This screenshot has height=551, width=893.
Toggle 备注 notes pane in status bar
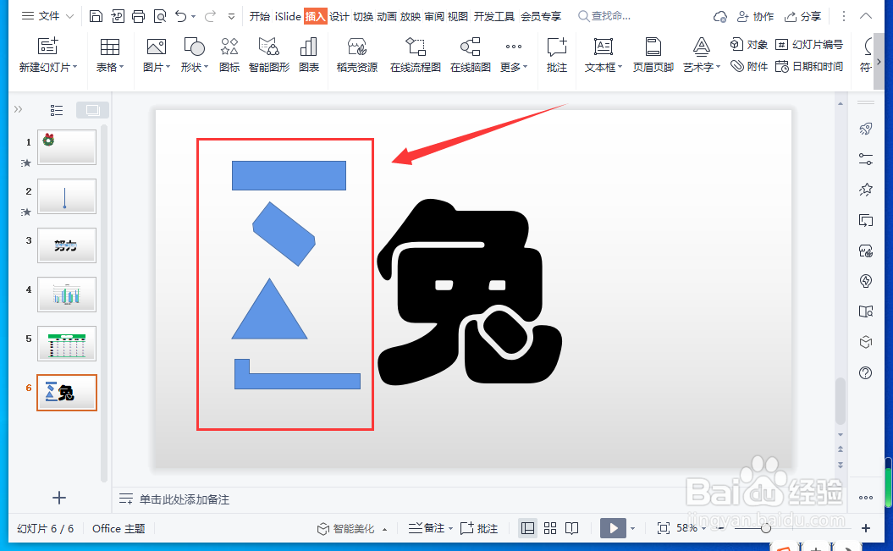[431, 528]
